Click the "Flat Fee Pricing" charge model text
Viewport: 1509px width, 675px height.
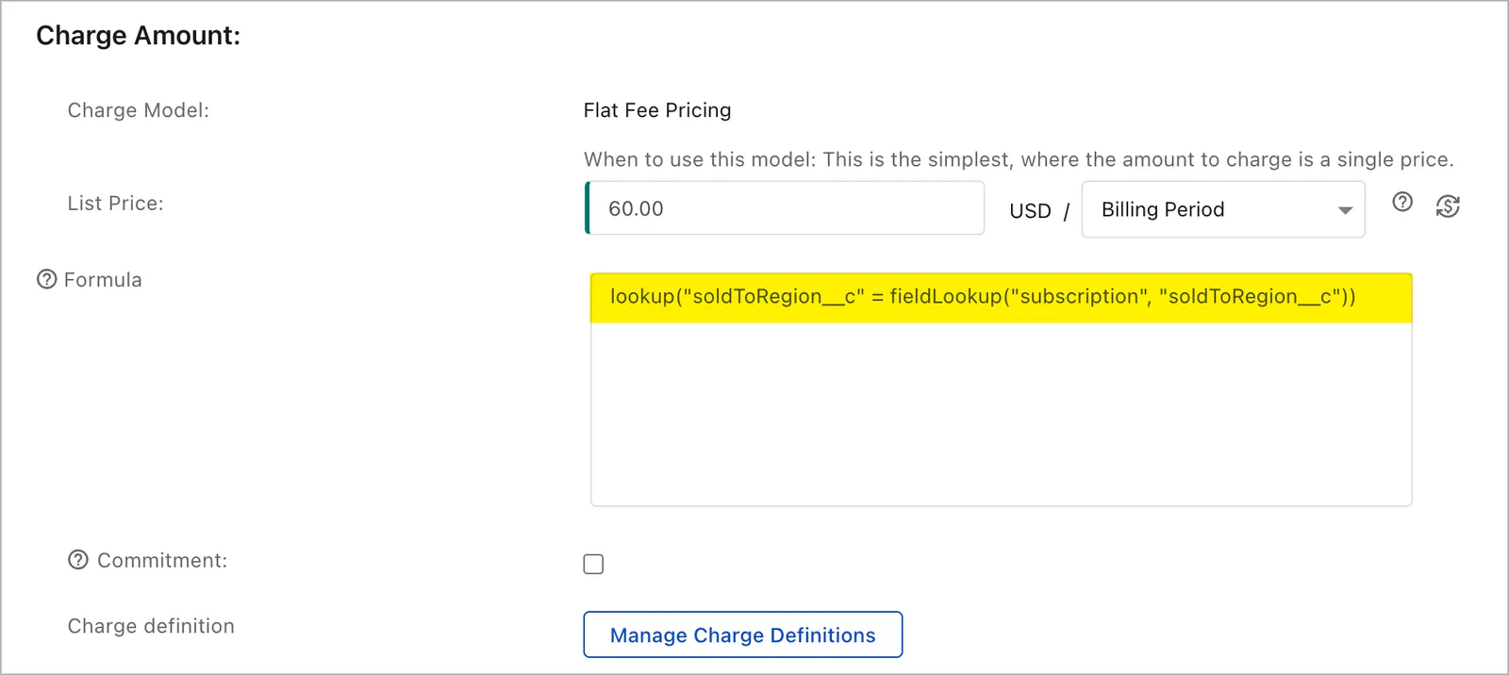[x=657, y=110]
